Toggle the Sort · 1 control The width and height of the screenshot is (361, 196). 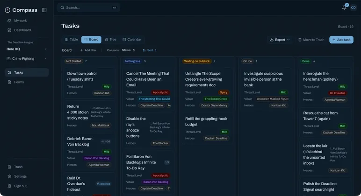150,50
